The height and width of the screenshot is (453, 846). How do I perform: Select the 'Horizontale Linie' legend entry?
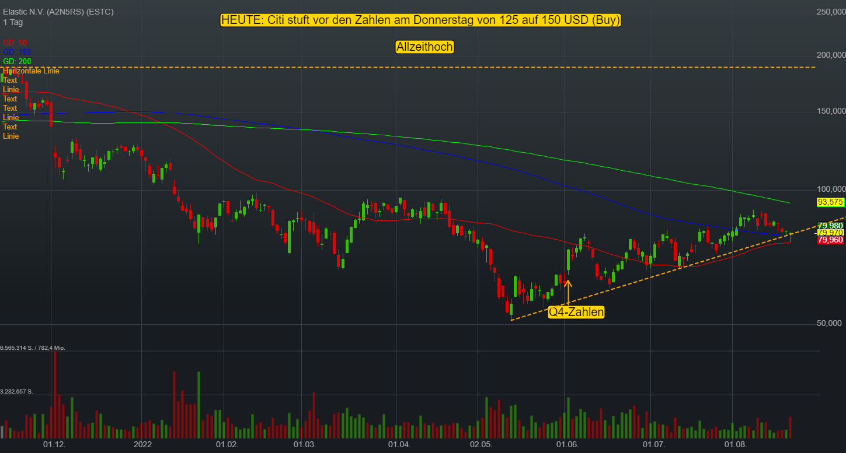(x=31, y=71)
